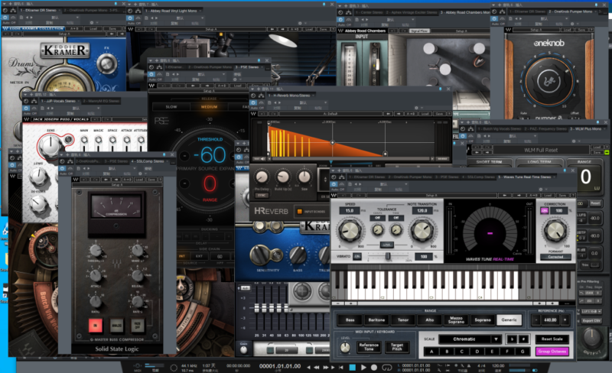Toggle the Correction ON button
The height and width of the screenshot is (373, 612).
546,210
